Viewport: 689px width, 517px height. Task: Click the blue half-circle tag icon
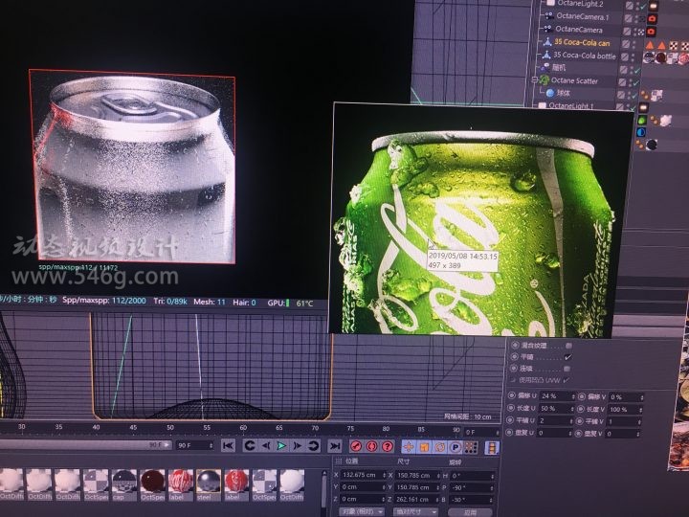point(641,132)
